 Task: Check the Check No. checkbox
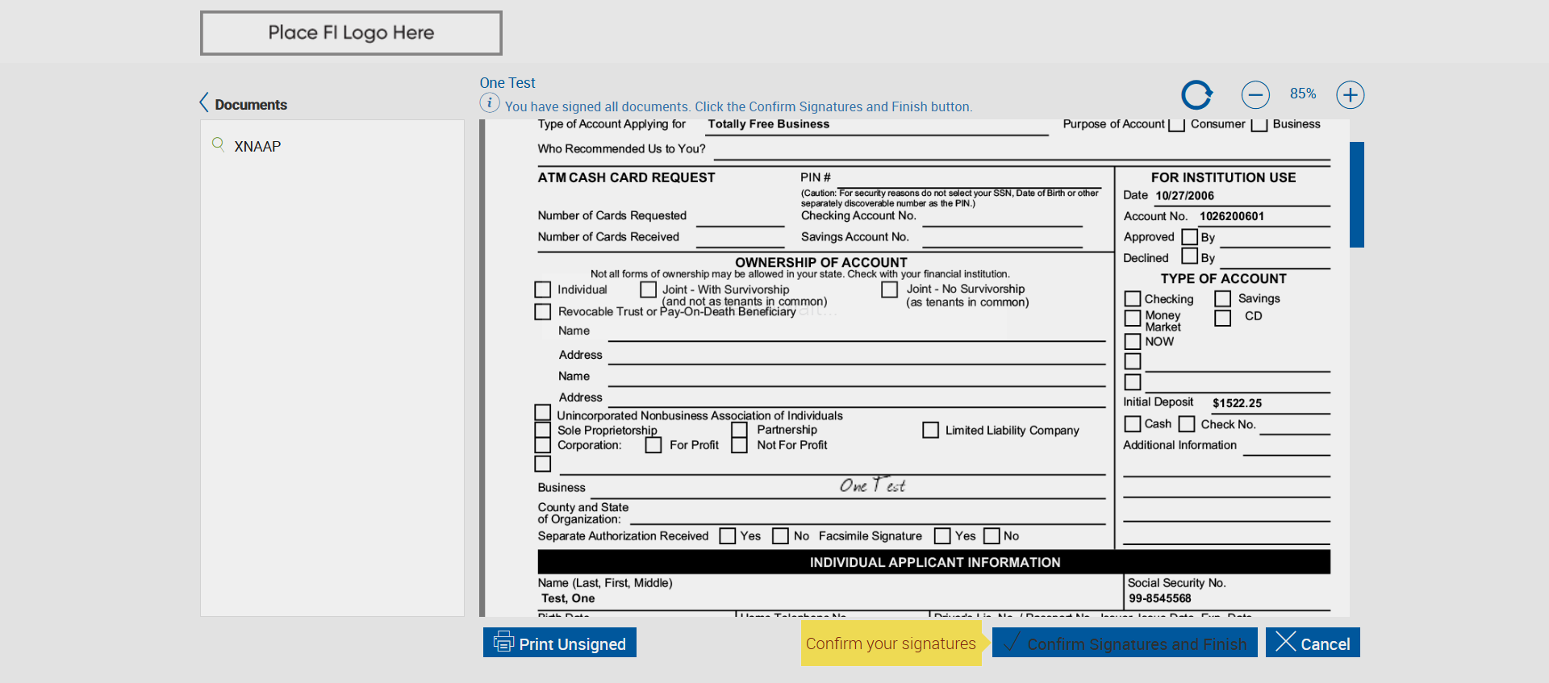(1187, 424)
